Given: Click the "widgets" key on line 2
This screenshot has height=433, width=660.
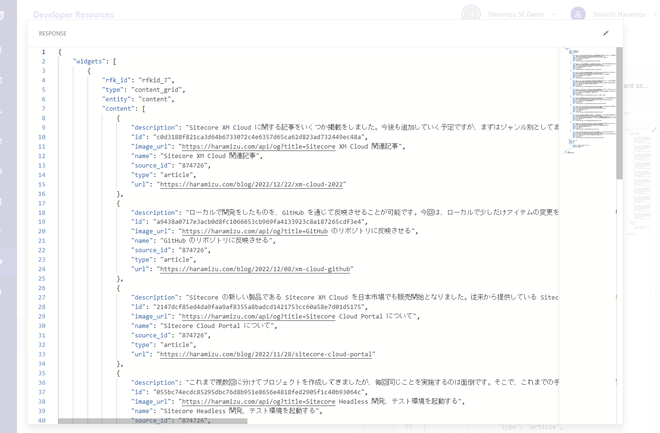Looking at the screenshot, I should point(89,62).
